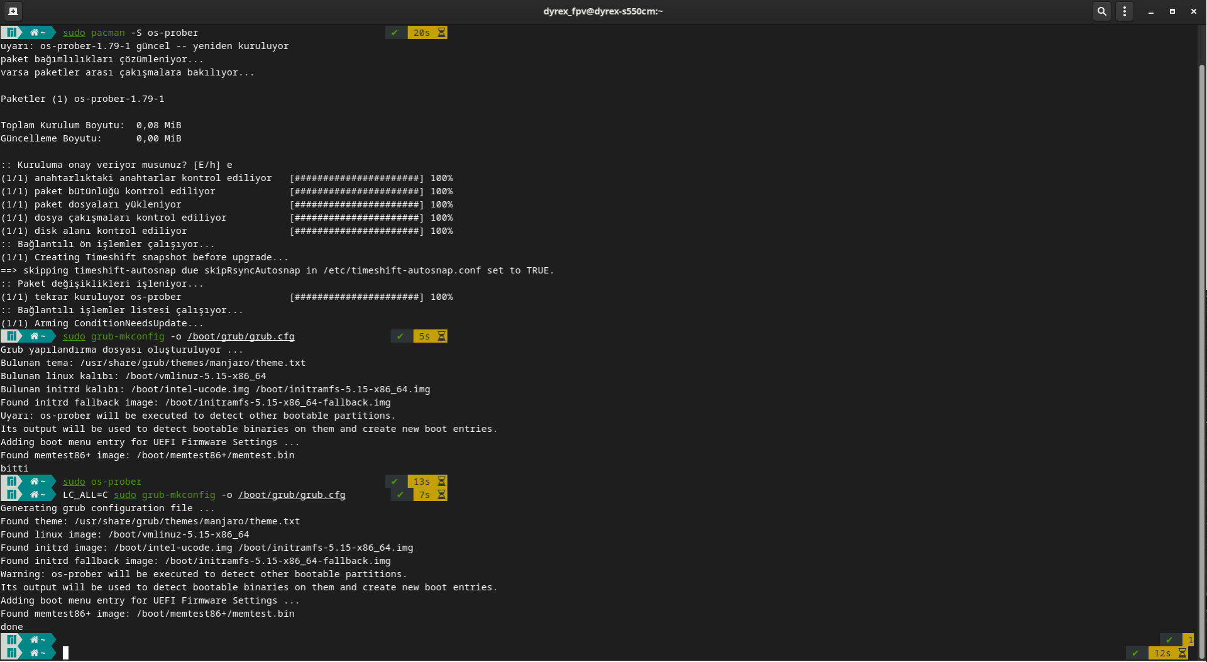Open the three-dot terminal menu
Screen dimensions: 1207x662
tap(1124, 11)
